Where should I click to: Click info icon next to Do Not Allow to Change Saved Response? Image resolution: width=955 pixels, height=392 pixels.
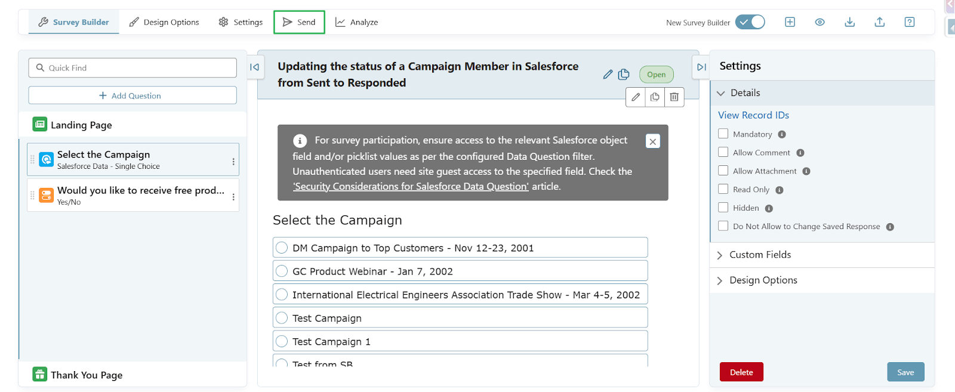pos(890,227)
